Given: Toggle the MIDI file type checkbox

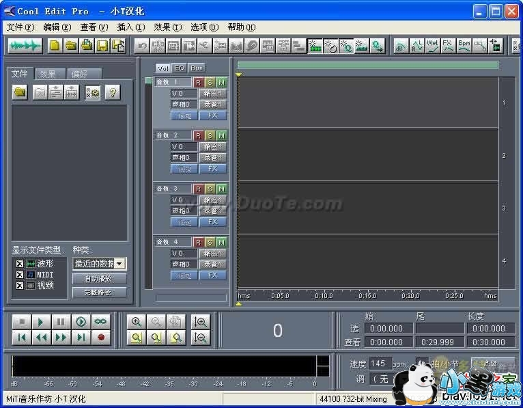Looking at the screenshot, I should coord(19,275).
